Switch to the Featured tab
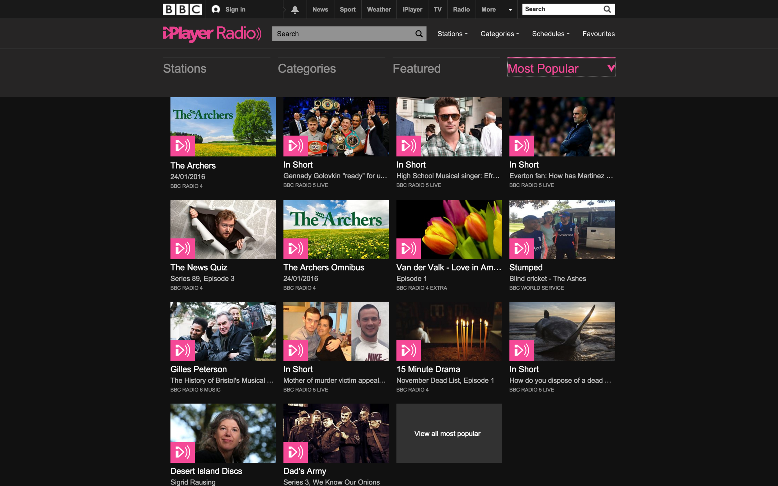This screenshot has height=486, width=778. (x=416, y=68)
